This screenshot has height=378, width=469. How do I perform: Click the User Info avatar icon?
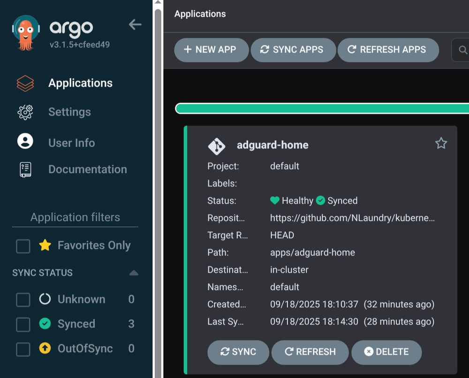click(25, 141)
